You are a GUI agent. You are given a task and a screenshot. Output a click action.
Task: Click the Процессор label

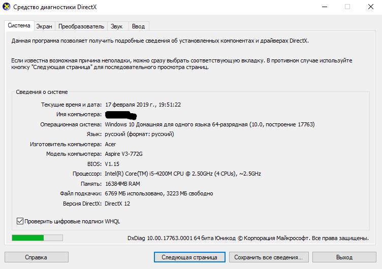(87, 174)
